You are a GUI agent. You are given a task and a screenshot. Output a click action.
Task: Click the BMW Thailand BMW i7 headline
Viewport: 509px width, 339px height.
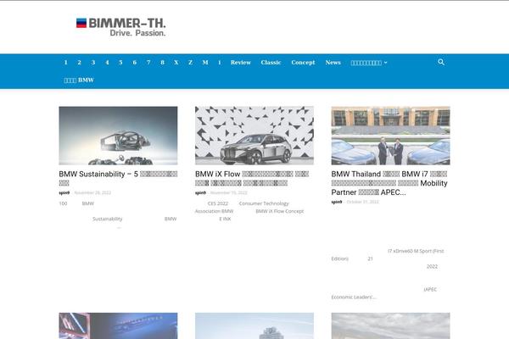tap(389, 183)
